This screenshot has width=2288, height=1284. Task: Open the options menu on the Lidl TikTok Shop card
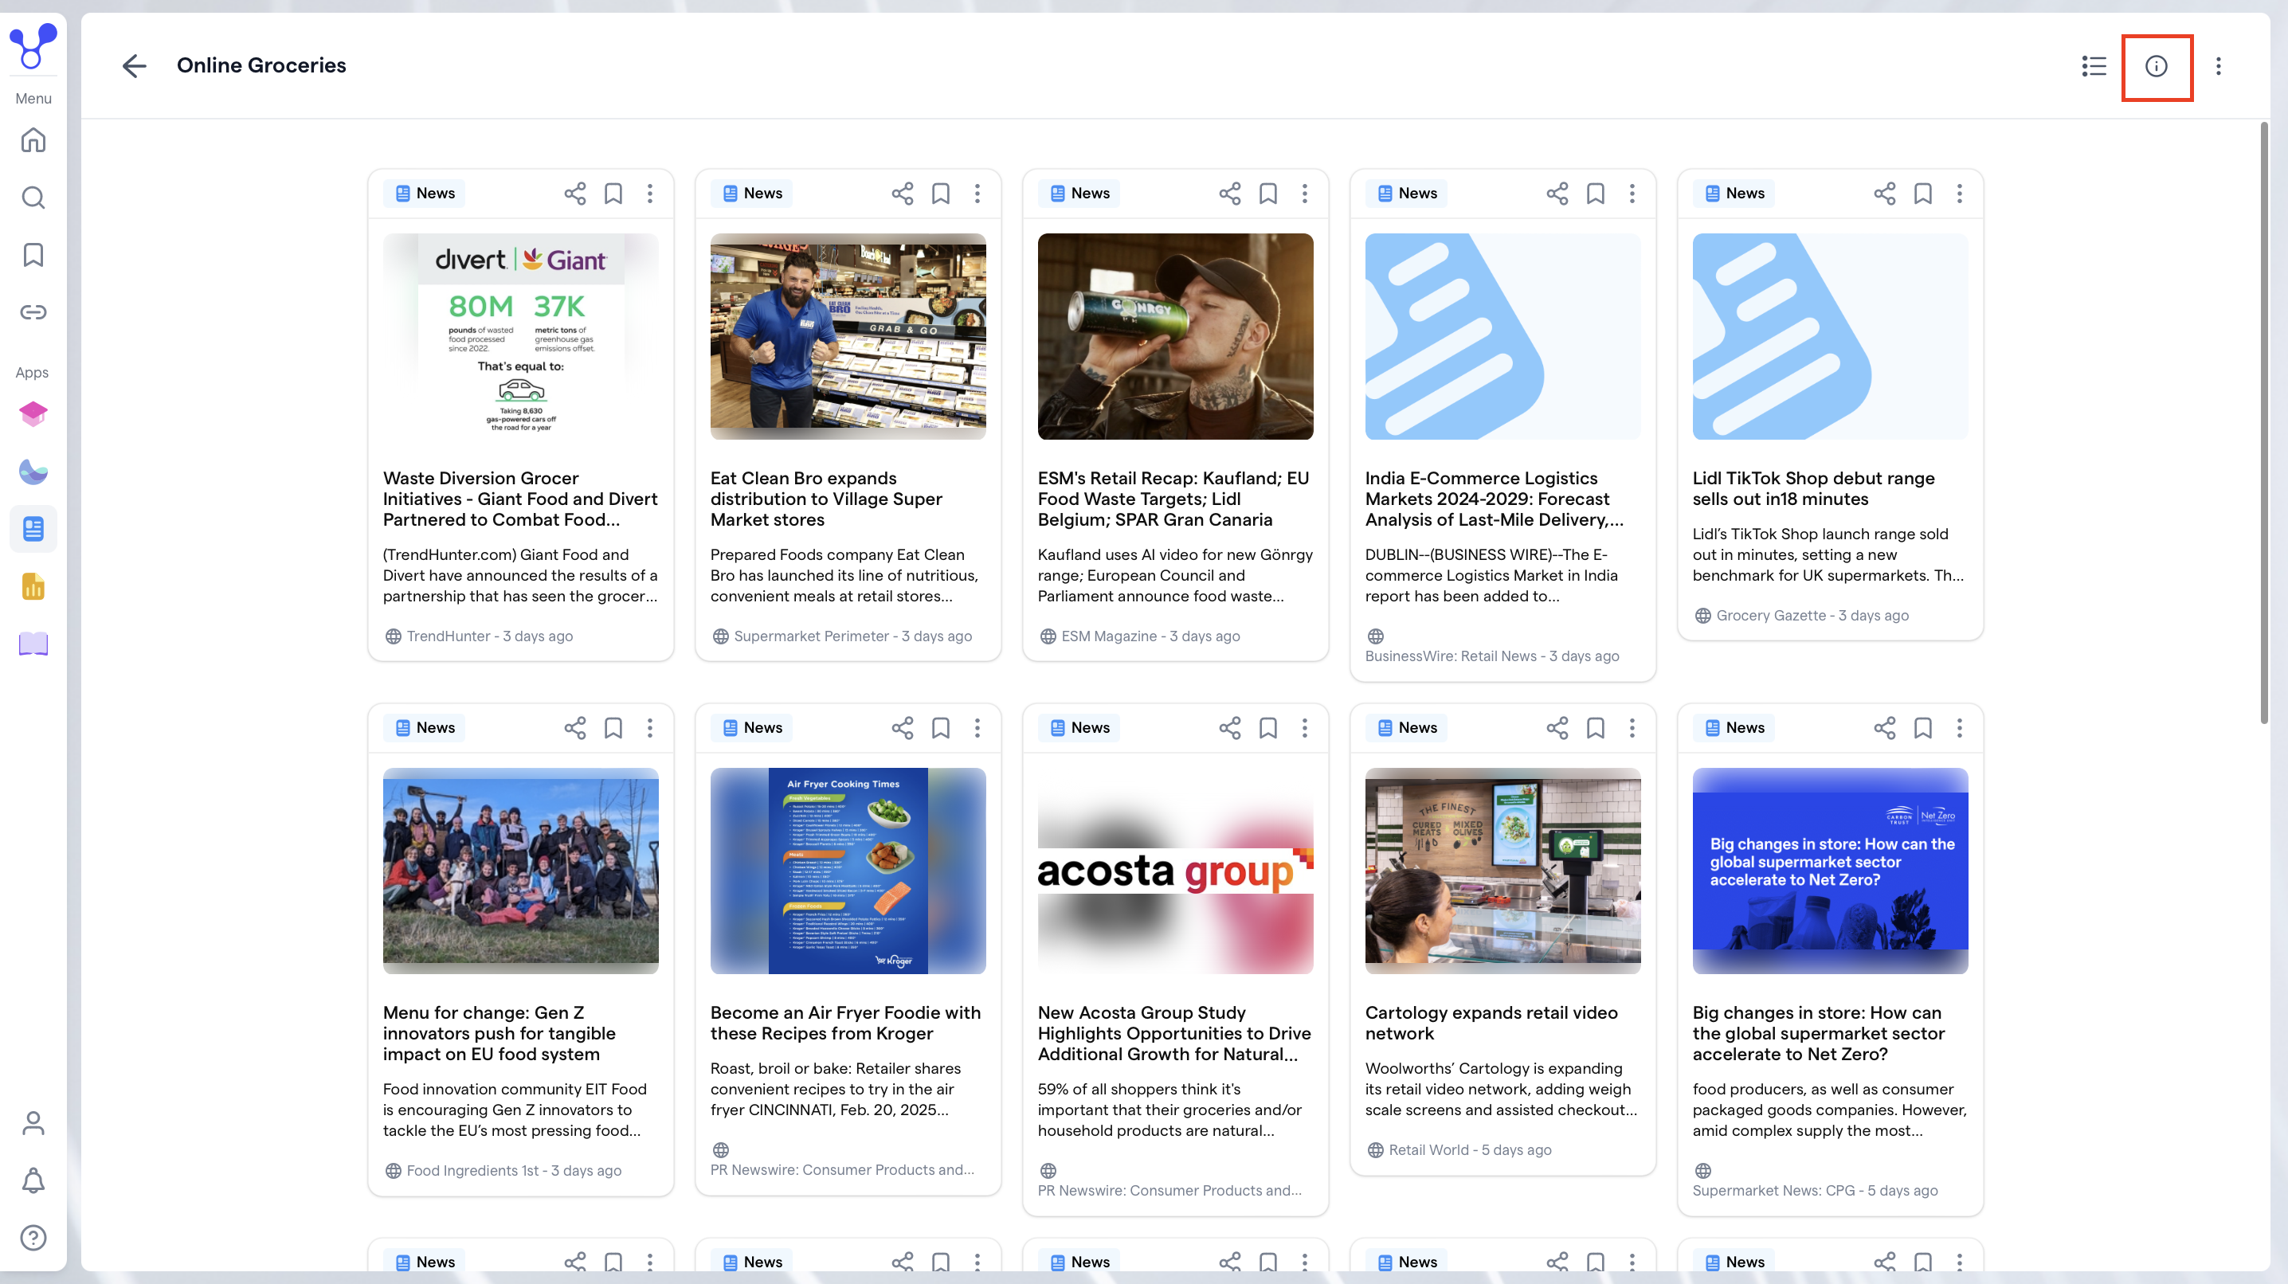[1959, 194]
